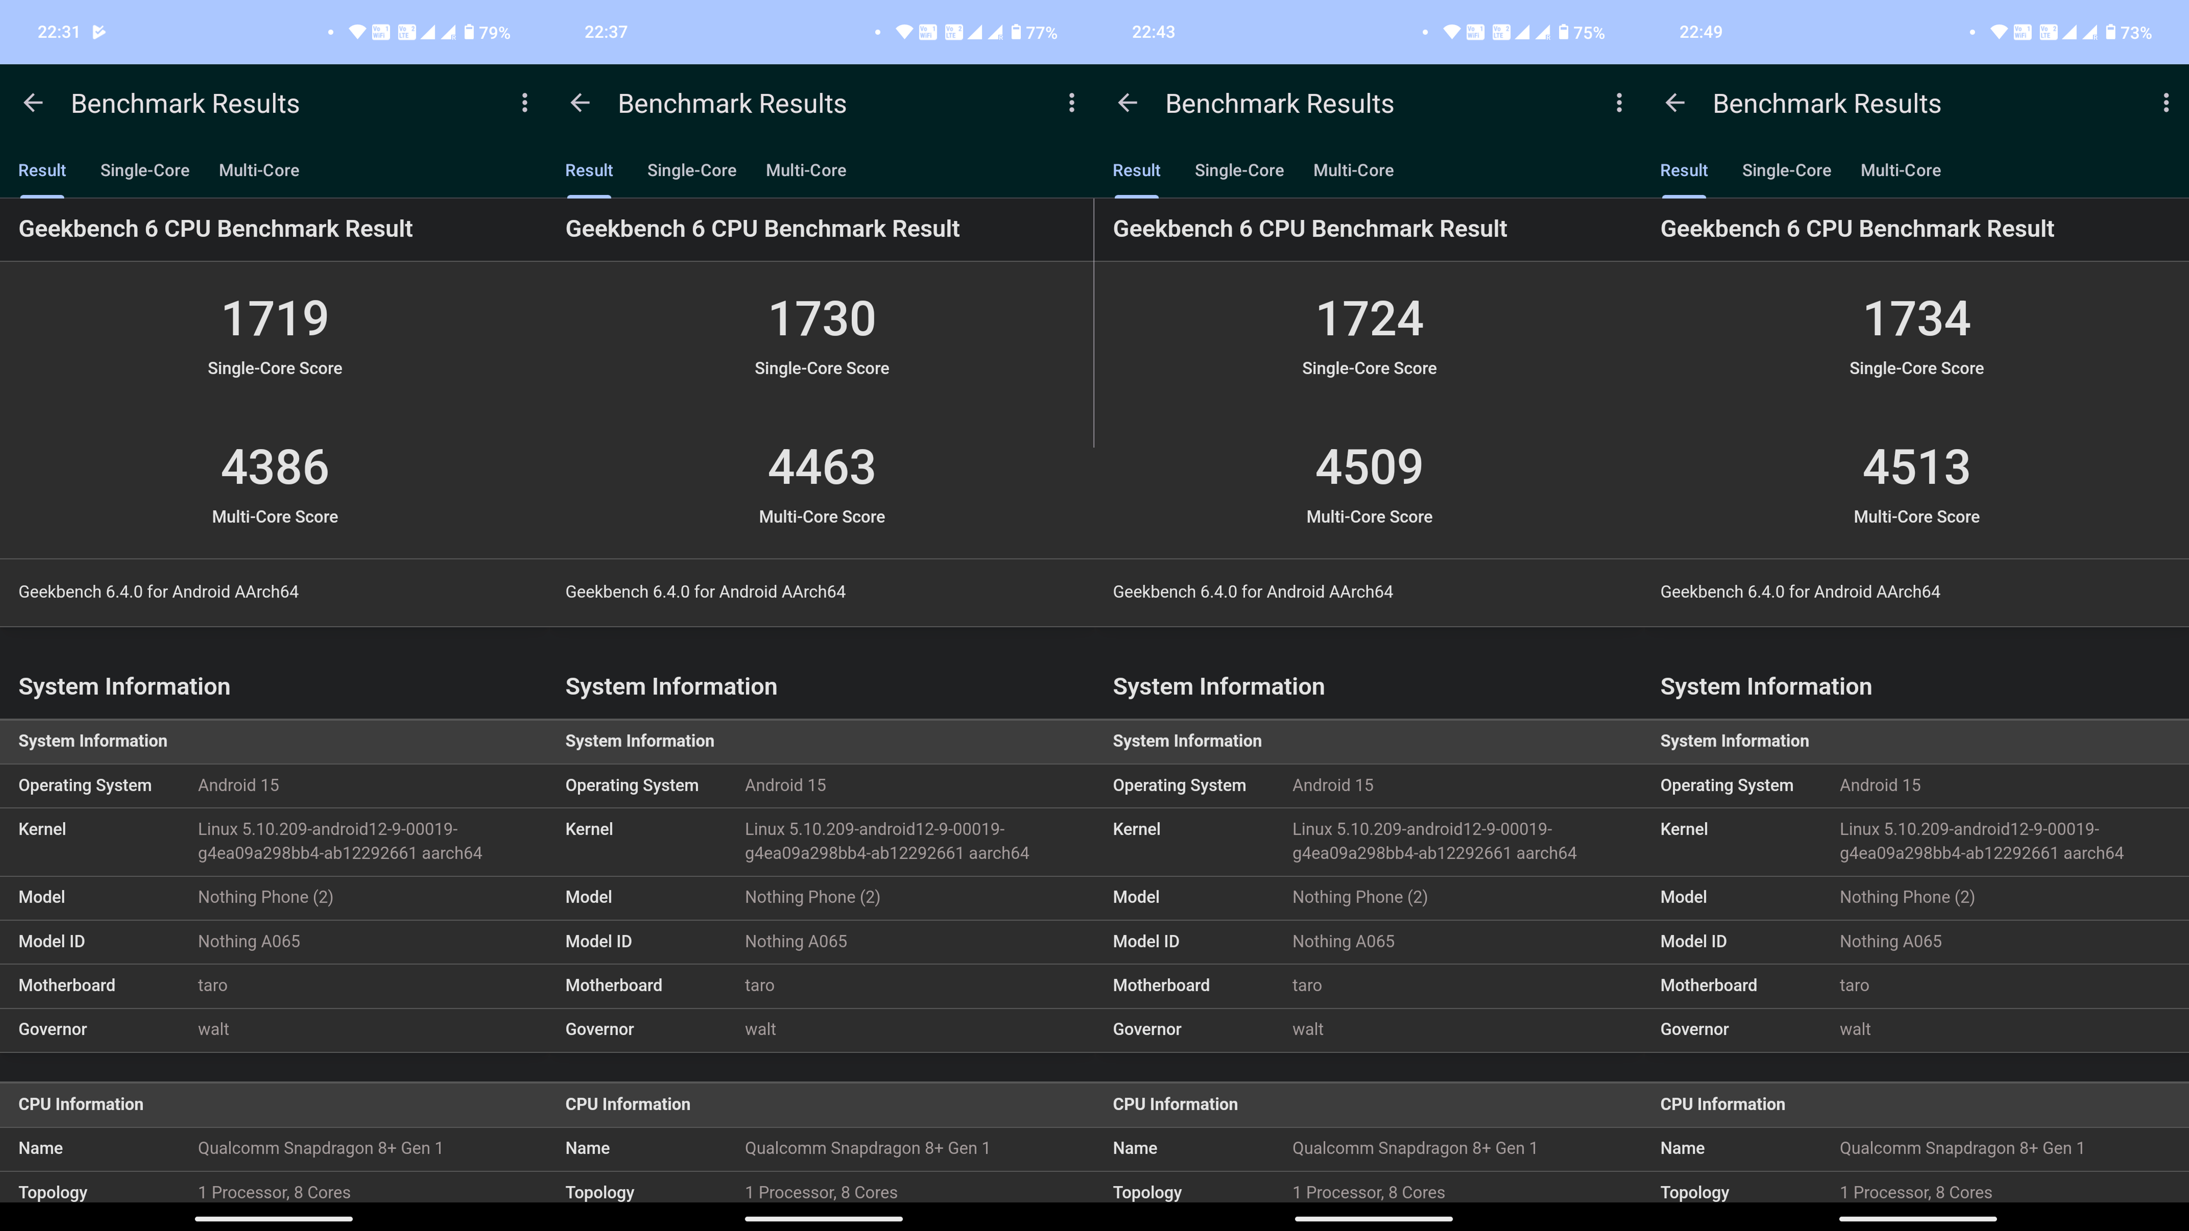Open Single-Core tab in third panel
2189x1231 pixels.
(x=1239, y=170)
